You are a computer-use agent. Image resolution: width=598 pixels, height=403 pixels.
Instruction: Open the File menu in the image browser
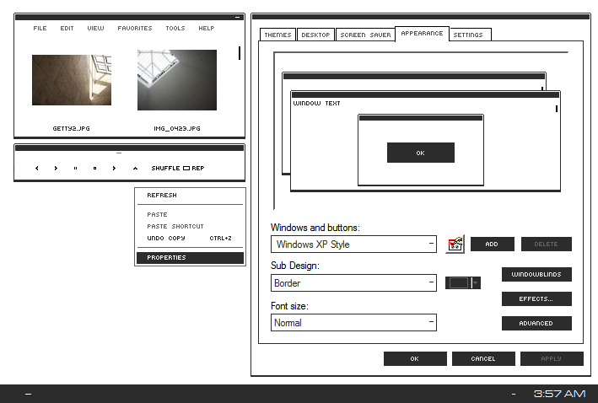(40, 28)
